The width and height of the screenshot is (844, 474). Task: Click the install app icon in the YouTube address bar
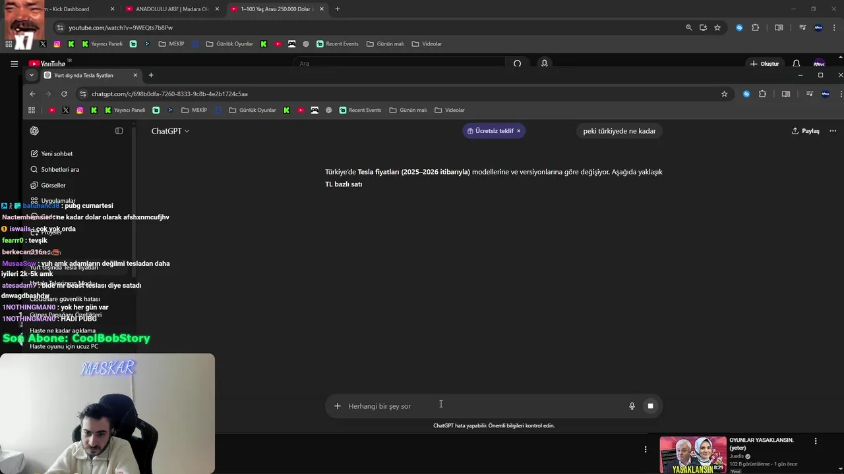tap(703, 28)
